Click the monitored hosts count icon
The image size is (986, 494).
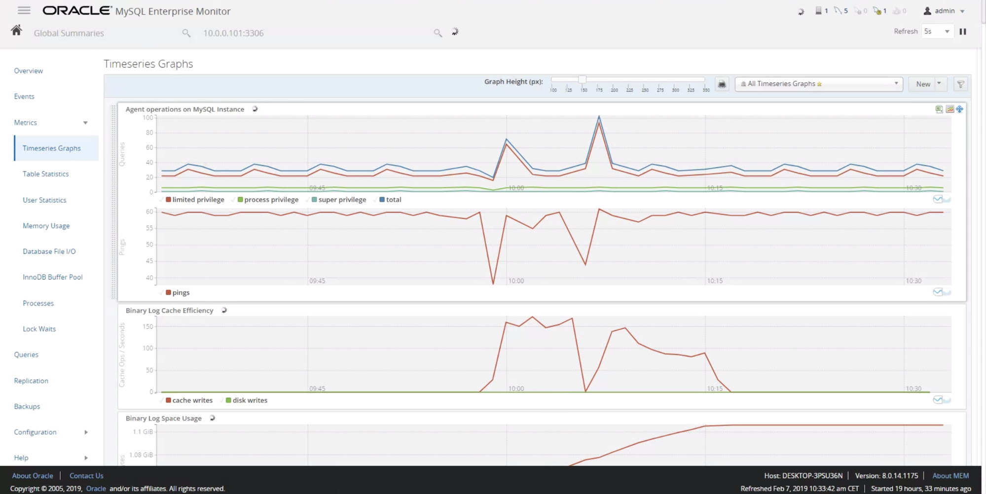coord(819,10)
